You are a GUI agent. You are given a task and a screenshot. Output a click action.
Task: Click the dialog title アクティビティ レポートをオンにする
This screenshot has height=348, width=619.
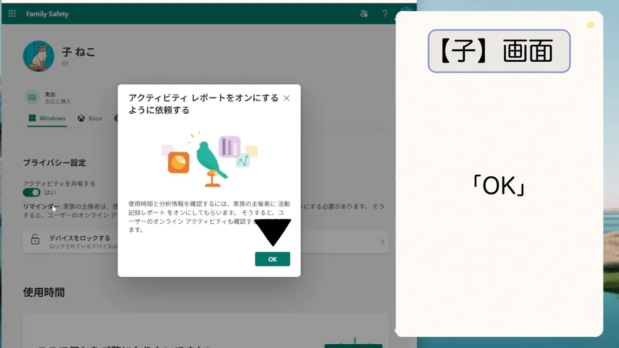point(203,104)
